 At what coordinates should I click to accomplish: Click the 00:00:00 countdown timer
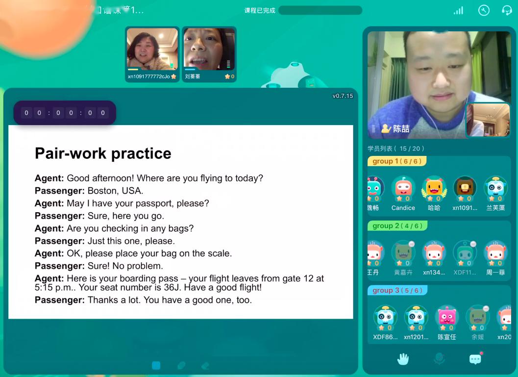point(65,113)
